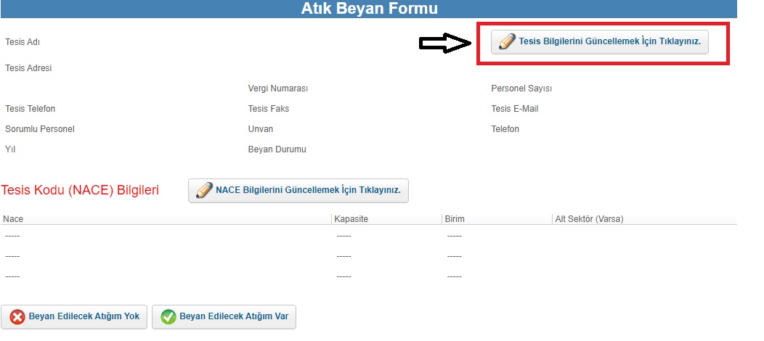Click the Atık Beyan Formu title bar

click(x=369, y=9)
